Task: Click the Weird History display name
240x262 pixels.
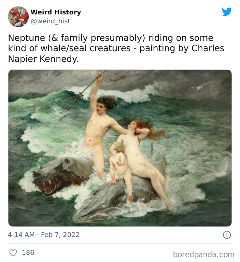Action: click(x=56, y=12)
